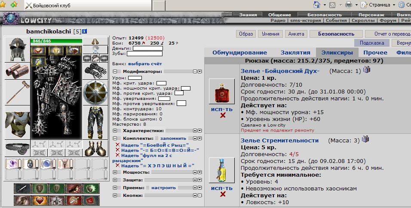Viewport: 411px width, 208px height.
Task: Delete the Зелье Стремительности item with red X
Action: point(223,194)
